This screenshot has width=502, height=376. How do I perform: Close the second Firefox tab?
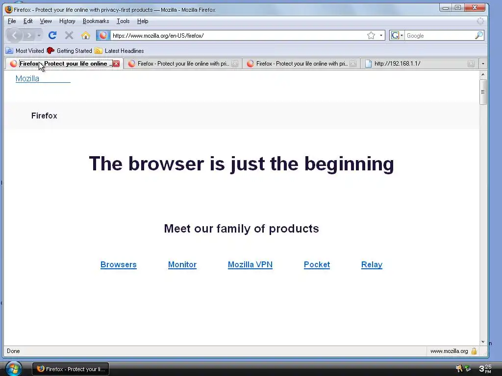235,64
